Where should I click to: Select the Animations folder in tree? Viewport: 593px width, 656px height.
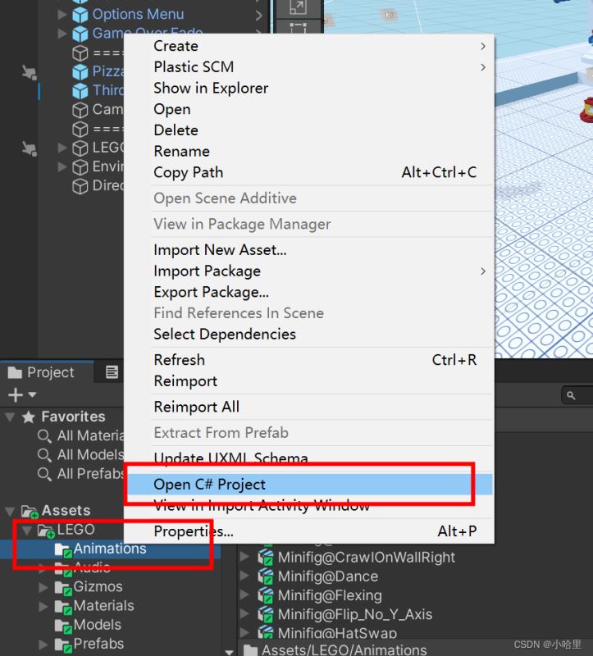pyautogui.click(x=109, y=549)
